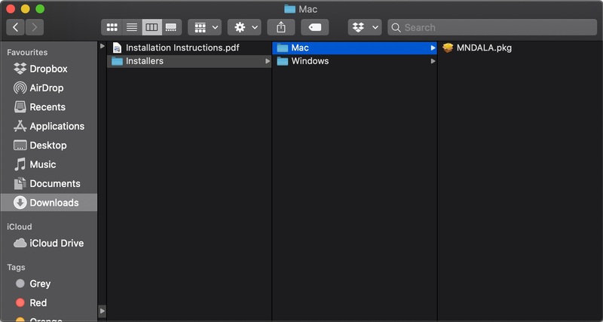
Task: Close the Finder window with red button
Action: coord(11,9)
